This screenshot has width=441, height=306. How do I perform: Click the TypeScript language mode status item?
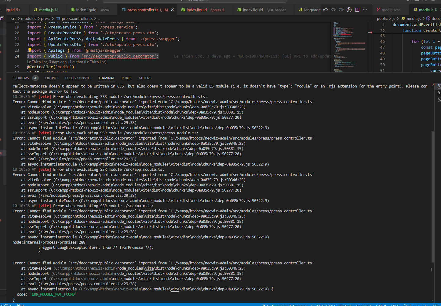point(417,305)
